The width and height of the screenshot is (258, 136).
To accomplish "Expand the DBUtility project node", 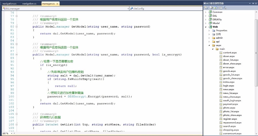I will click(206, 19).
